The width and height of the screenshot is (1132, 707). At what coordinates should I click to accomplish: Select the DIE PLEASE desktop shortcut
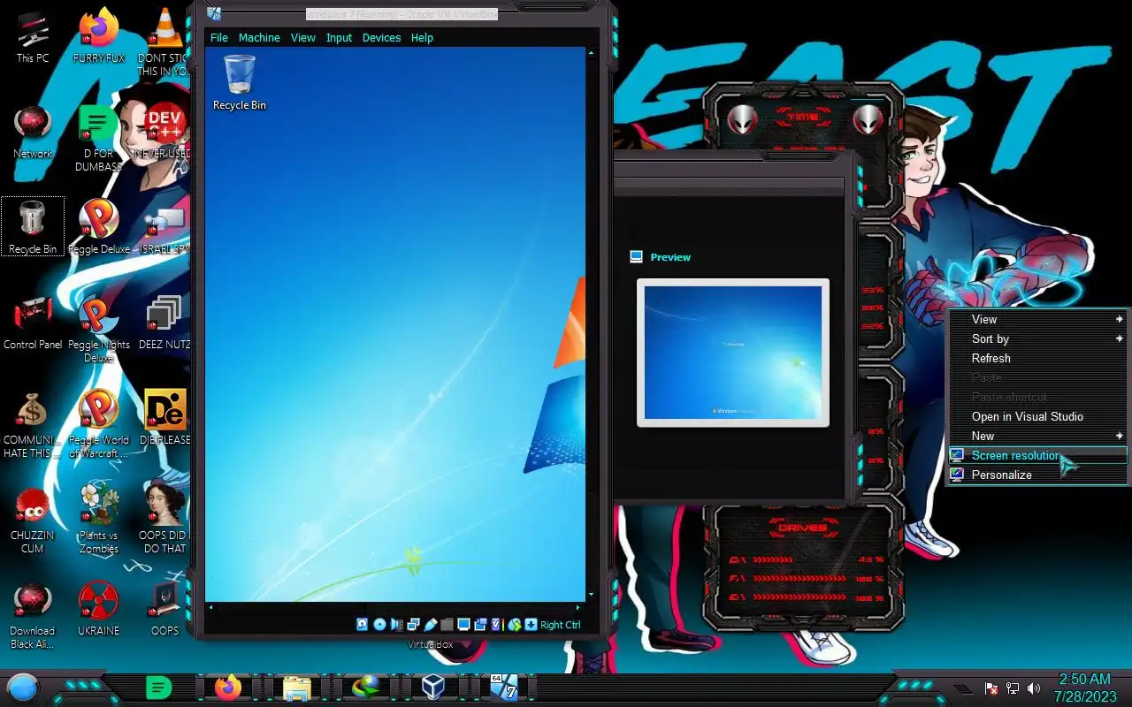coord(164,418)
